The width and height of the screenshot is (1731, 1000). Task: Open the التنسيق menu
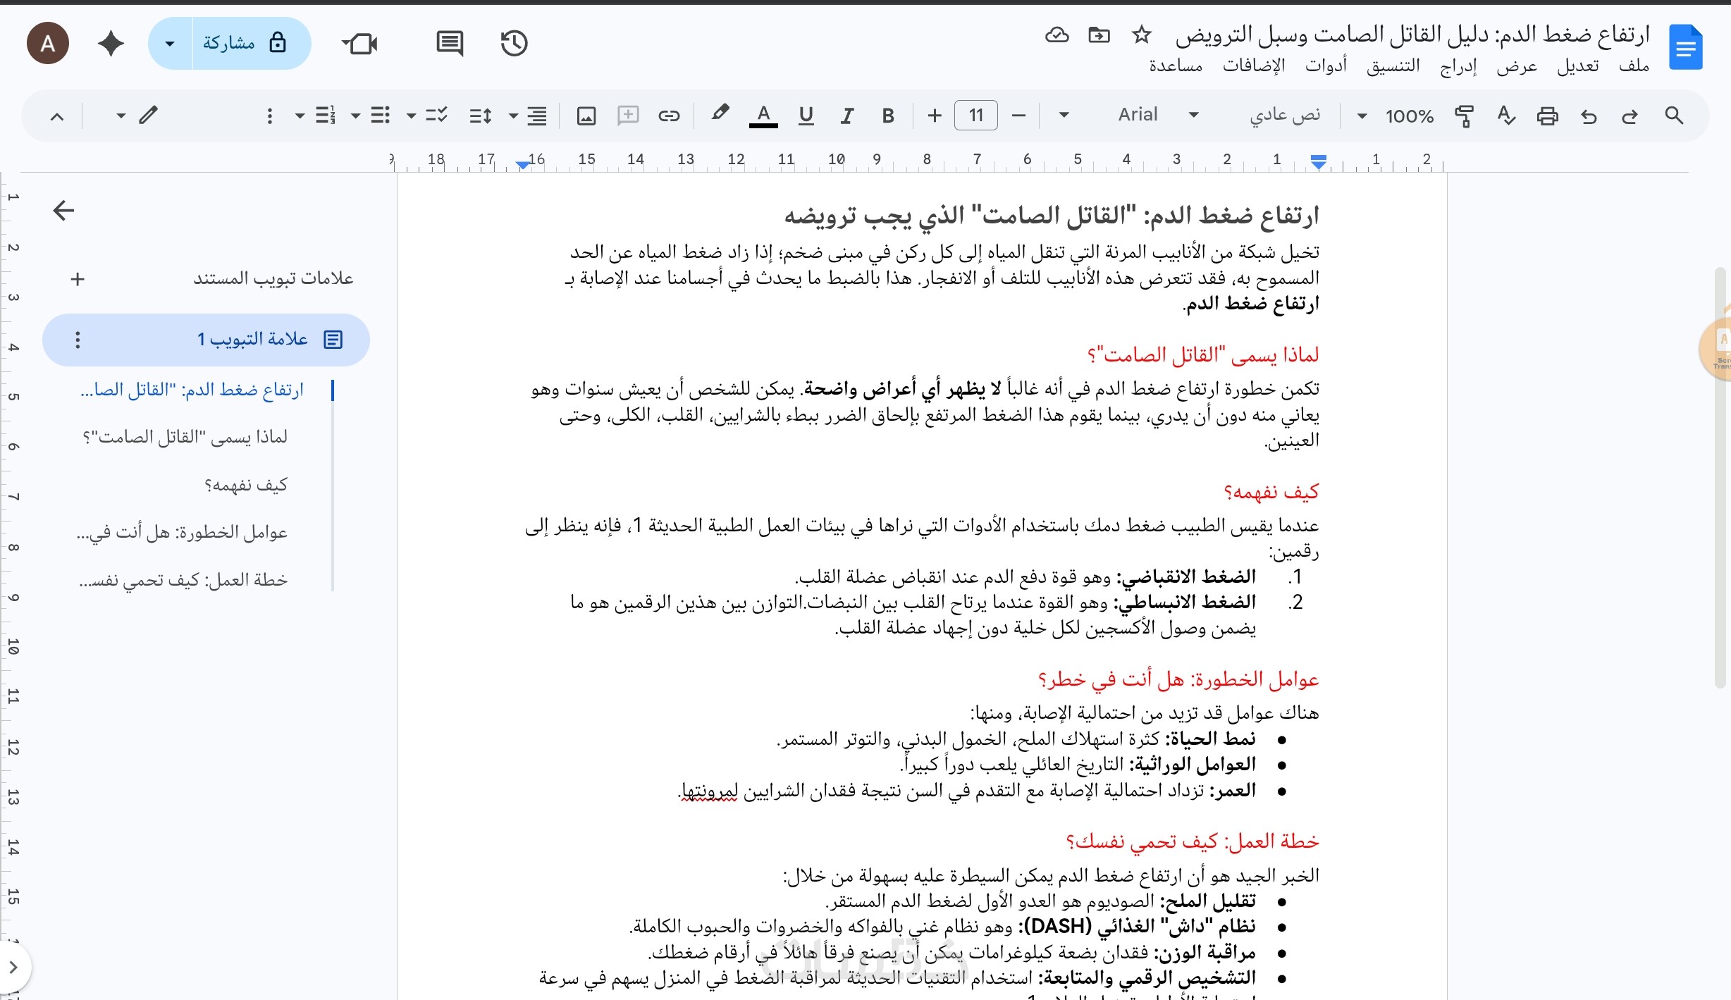(x=1393, y=66)
